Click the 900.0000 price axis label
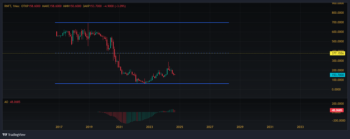The image size is (350, 139). pos(337,3)
